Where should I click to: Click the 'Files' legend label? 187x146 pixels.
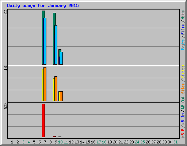(183, 29)
